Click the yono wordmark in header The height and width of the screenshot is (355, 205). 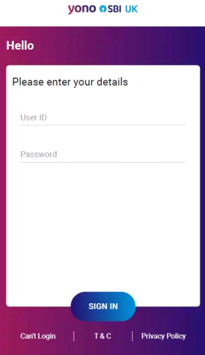click(82, 9)
